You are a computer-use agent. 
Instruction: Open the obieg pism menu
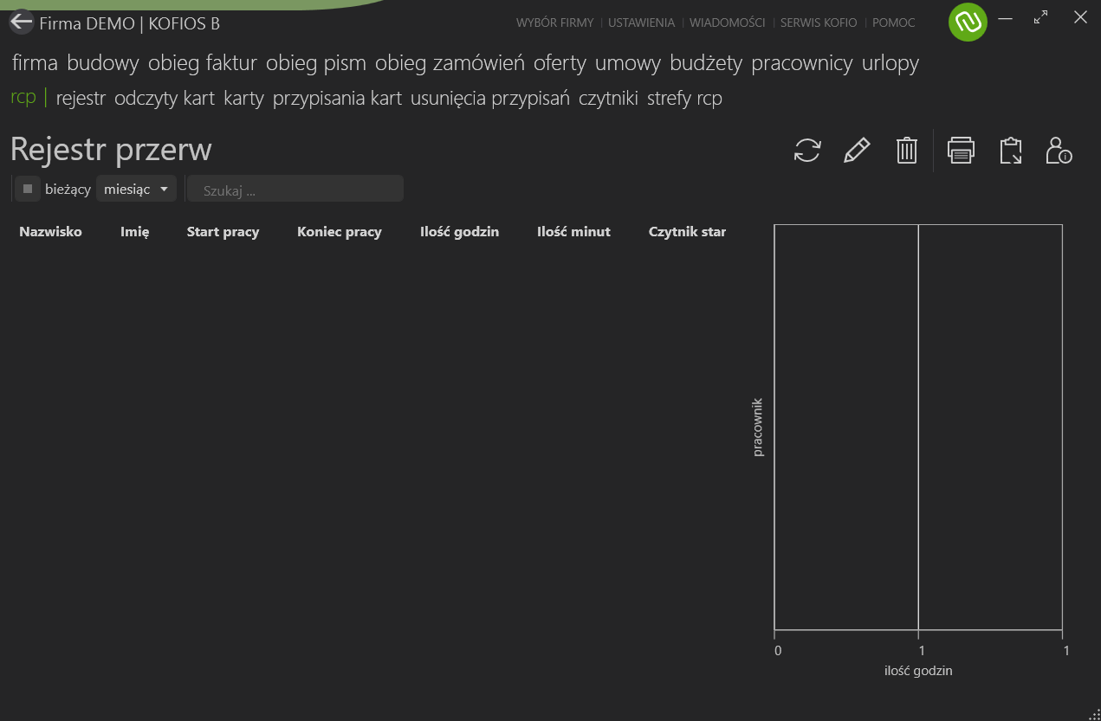315,63
